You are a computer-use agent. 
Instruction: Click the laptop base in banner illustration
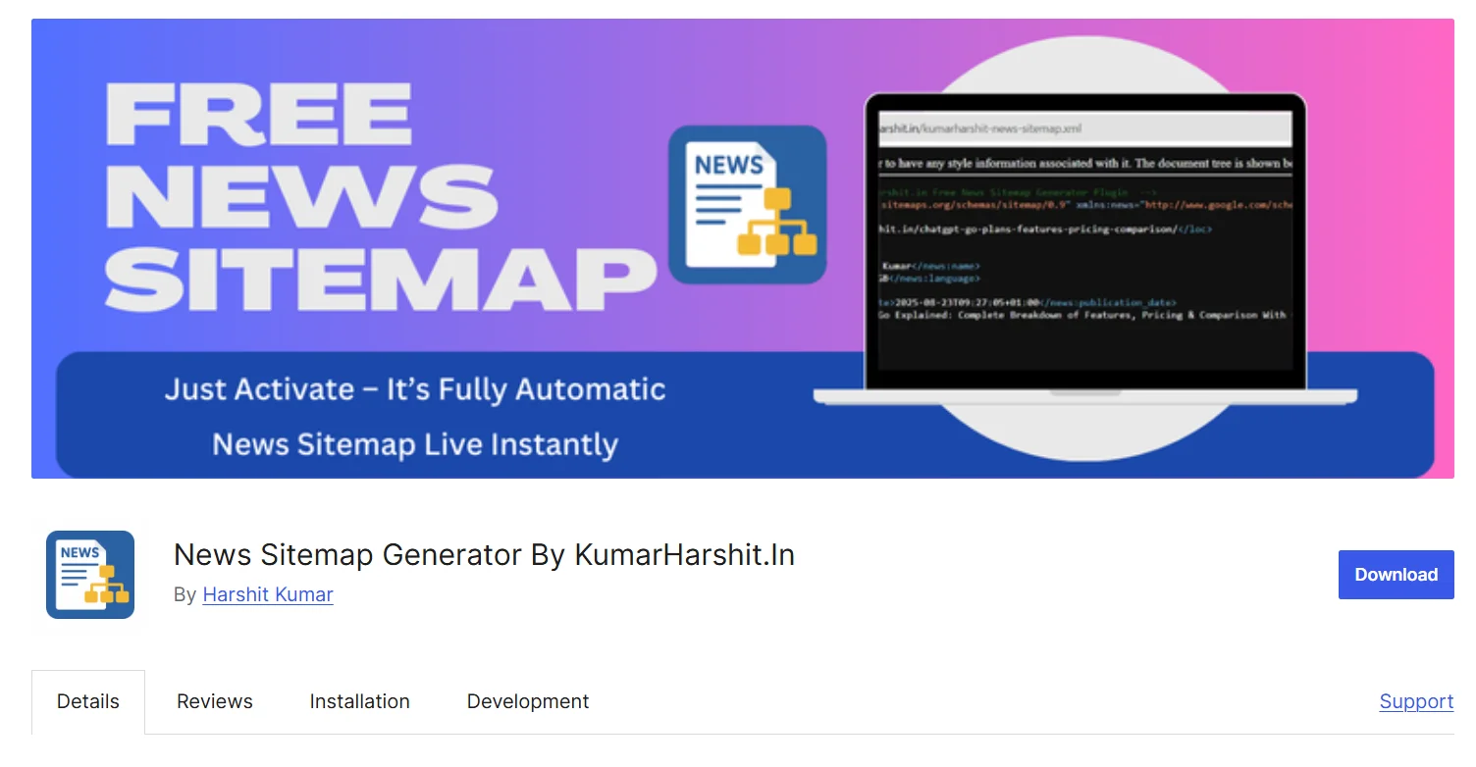point(1084,396)
